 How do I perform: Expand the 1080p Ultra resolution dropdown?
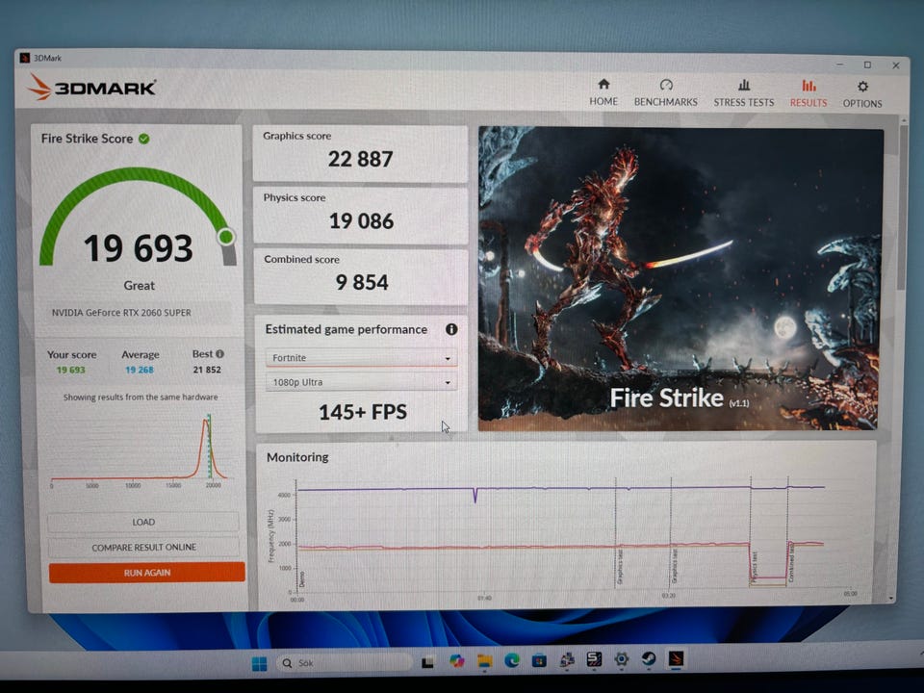[361, 382]
